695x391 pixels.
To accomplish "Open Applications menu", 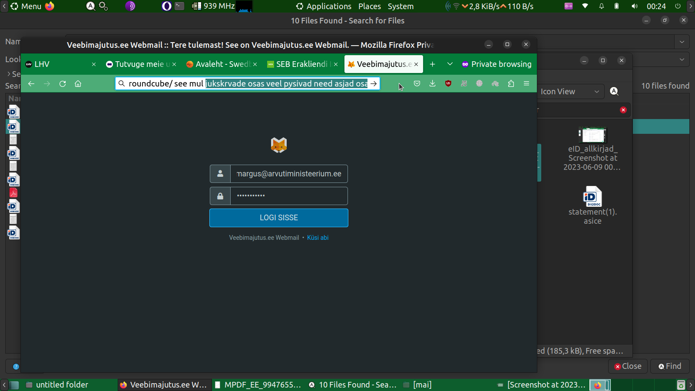I will tap(324, 6).
